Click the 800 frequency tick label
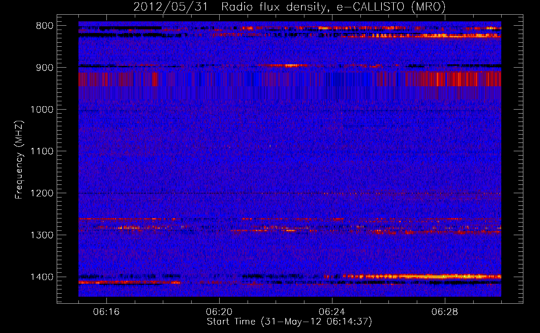 tap(45, 26)
